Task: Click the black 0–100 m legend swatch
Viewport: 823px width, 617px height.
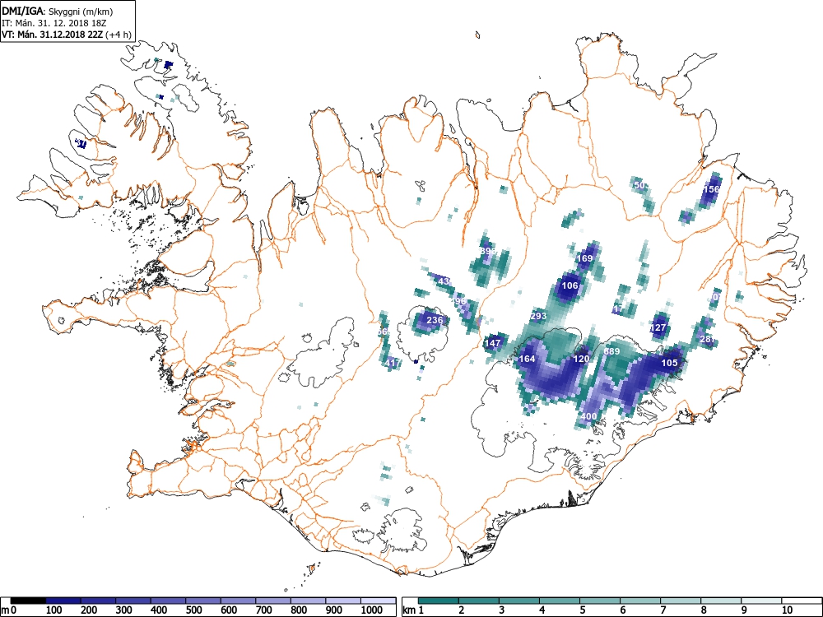Action: click(x=28, y=601)
